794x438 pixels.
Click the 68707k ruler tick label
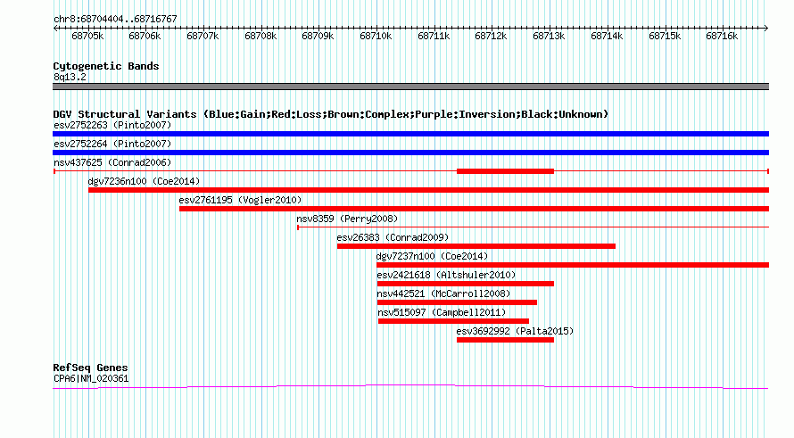(203, 36)
